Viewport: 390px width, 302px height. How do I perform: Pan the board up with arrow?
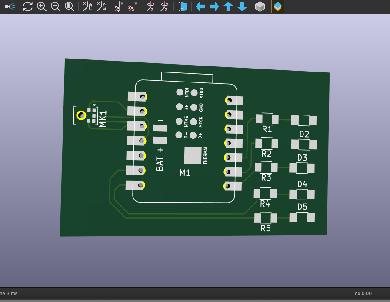[x=228, y=7]
